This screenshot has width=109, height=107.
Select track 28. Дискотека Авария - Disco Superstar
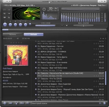point(70,85)
